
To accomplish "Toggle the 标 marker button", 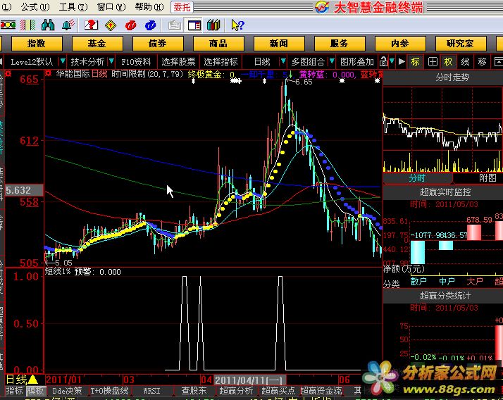I will click(416, 61).
